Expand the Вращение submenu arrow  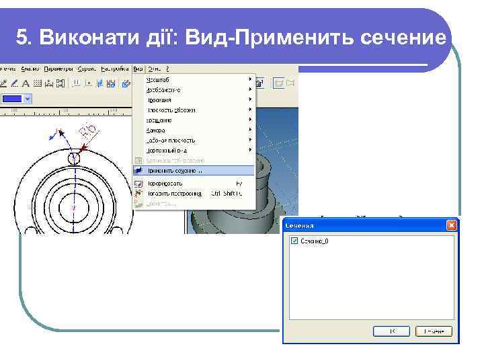click(250, 120)
